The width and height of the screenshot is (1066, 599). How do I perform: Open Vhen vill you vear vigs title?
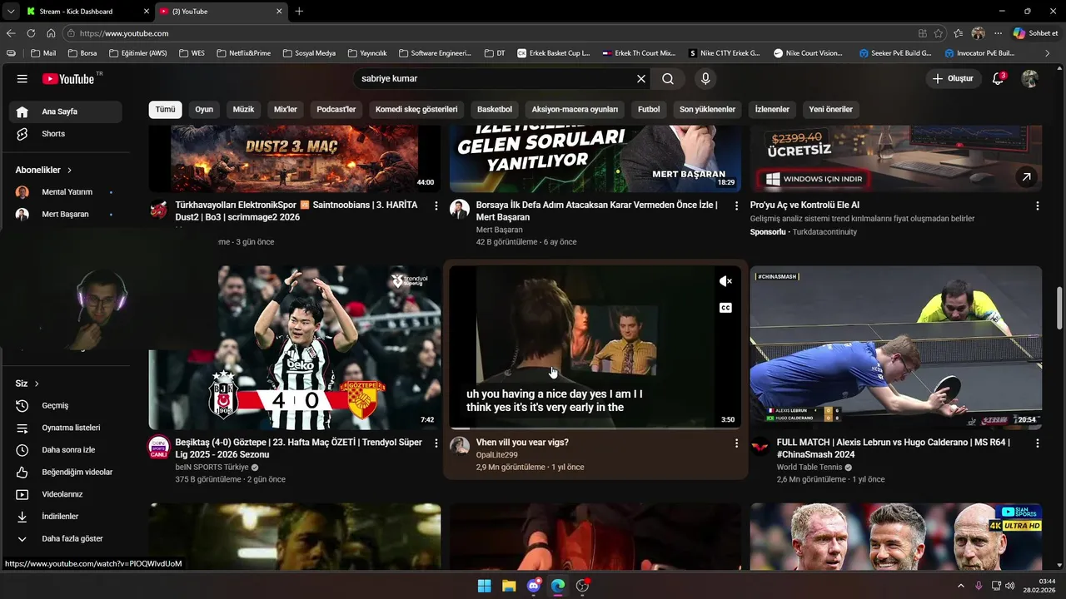pos(522,443)
